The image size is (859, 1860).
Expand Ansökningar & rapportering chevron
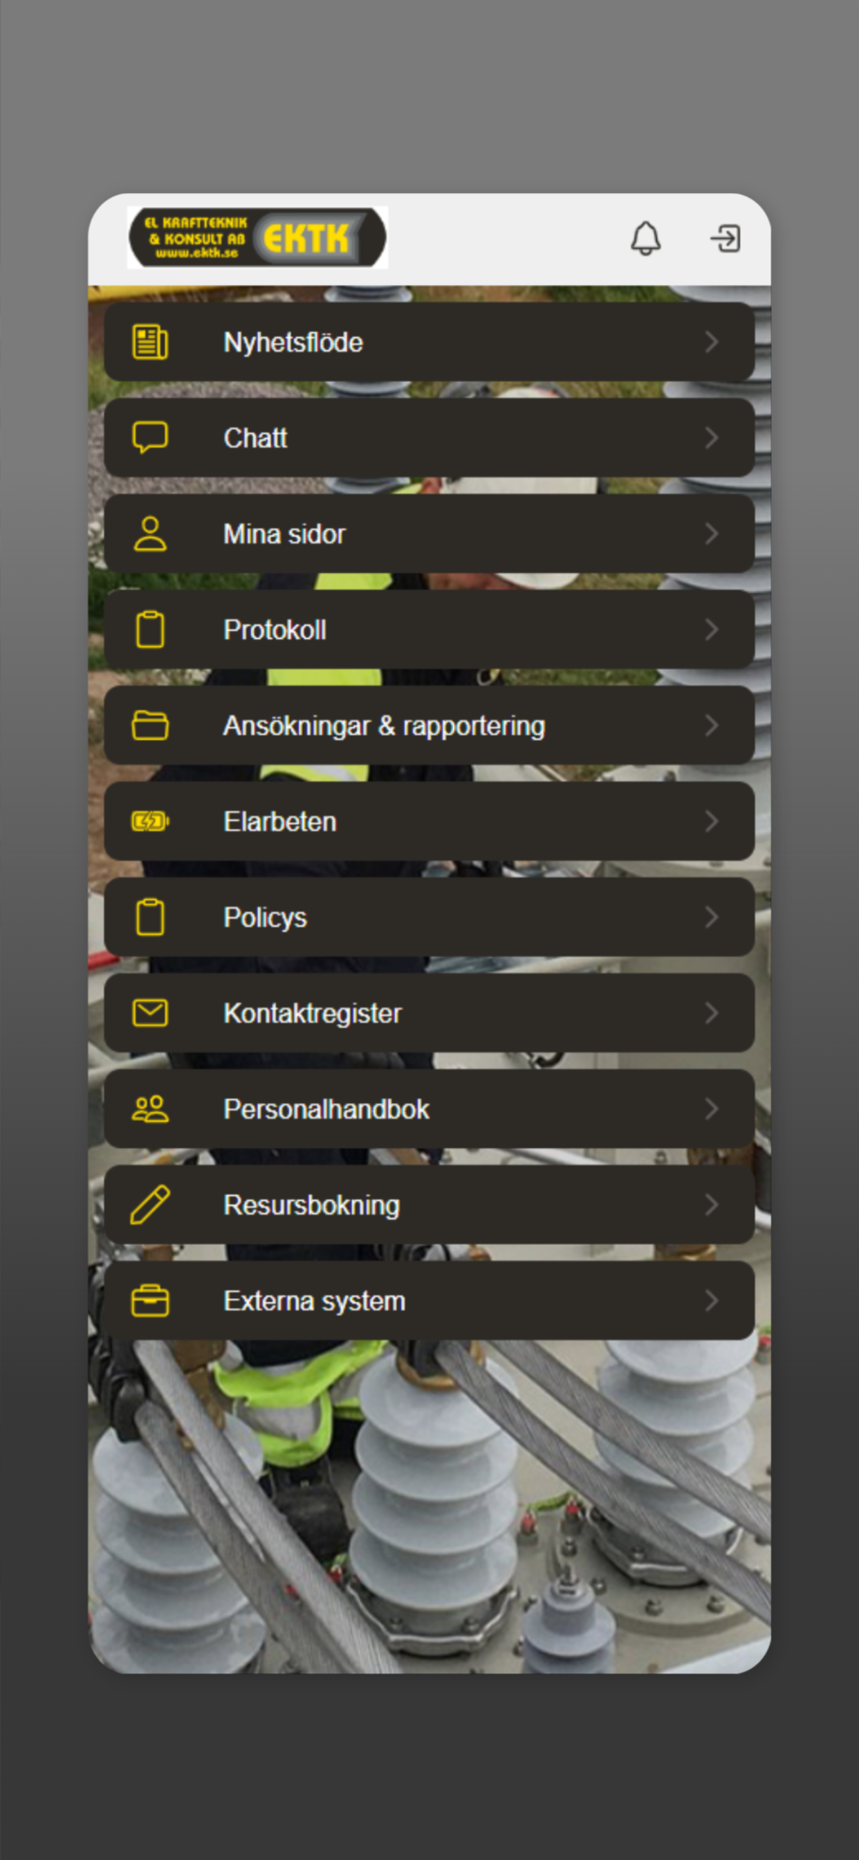pos(711,726)
